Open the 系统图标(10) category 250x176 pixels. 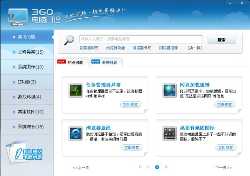[x=27, y=67]
